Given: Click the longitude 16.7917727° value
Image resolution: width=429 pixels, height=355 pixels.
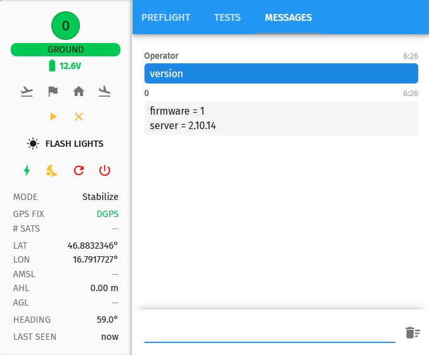Looking at the screenshot, I should (95, 259).
